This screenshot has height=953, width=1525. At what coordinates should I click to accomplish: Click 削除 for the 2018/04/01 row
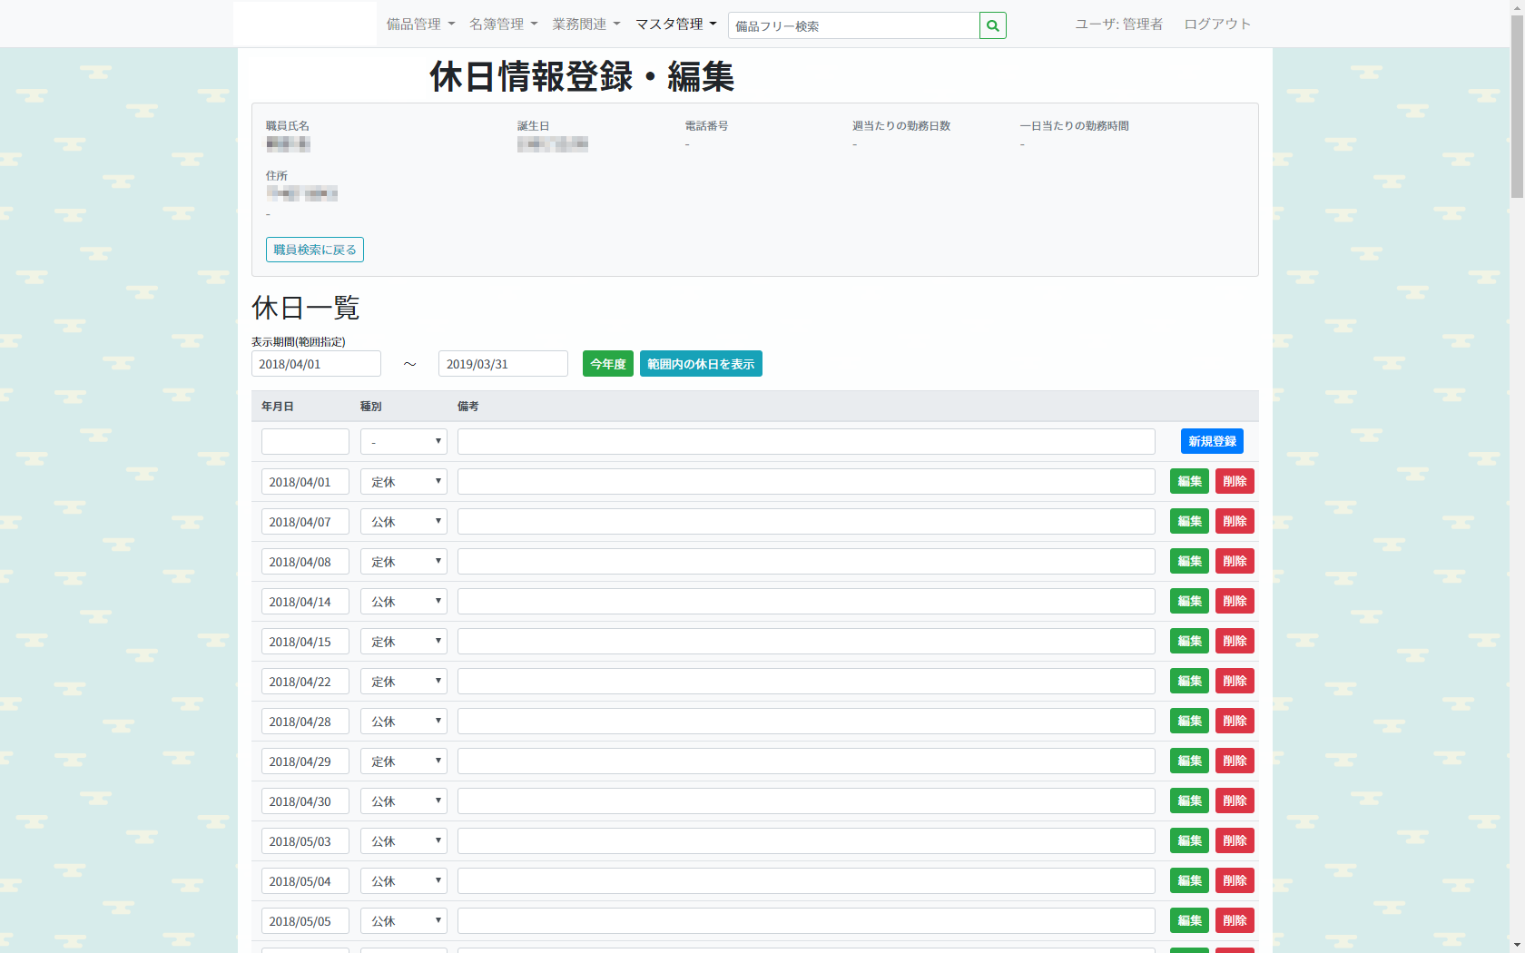[x=1235, y=481]
